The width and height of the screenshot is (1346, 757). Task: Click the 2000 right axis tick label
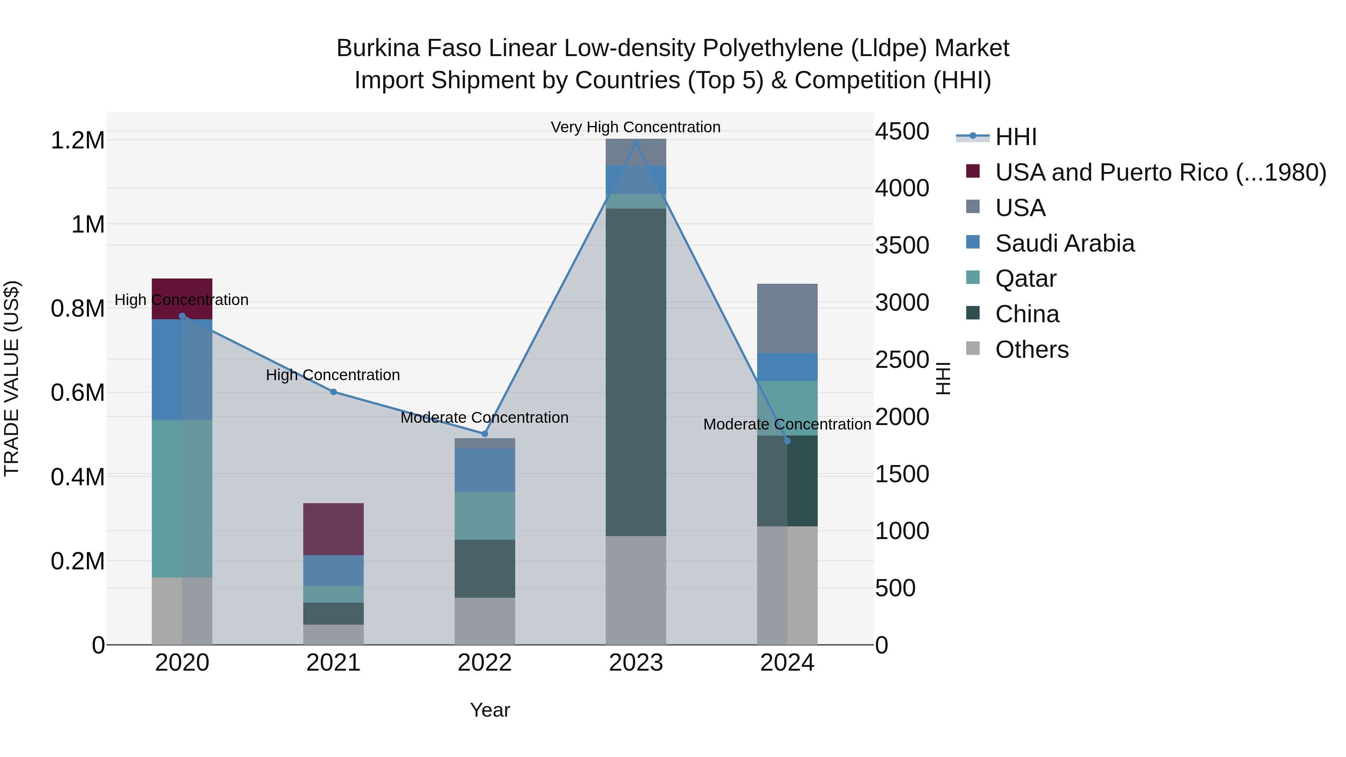tap(903, 417)
